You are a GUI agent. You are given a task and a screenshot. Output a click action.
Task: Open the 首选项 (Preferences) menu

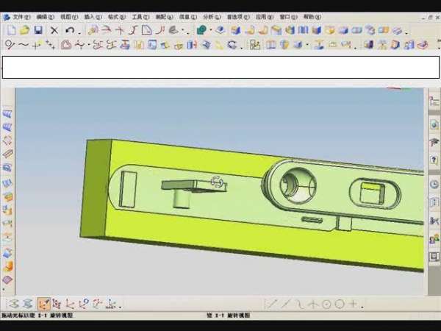pyautogui.click(x=236, y=16)
